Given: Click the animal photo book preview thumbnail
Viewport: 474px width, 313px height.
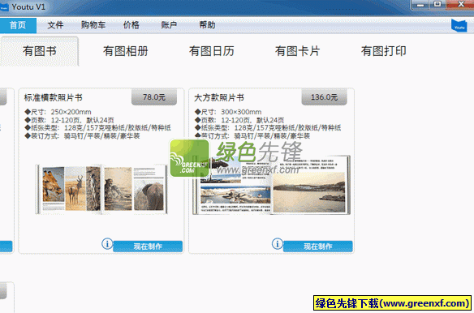Looking at the screenshot, I should pyautogui.click(x=101, y=189).
